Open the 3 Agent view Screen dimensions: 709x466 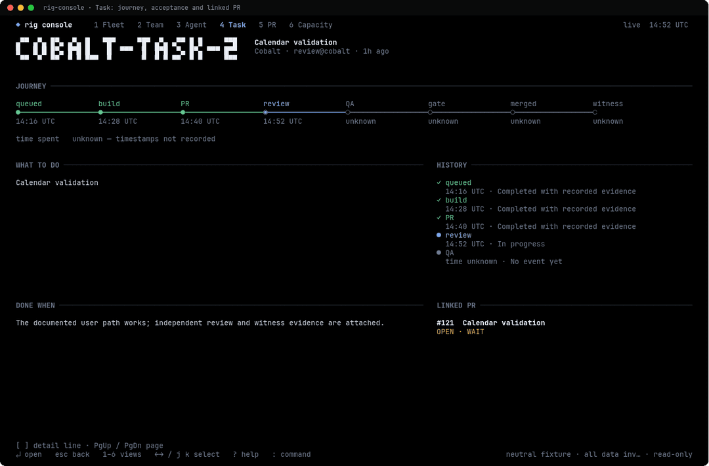pos(191,25)
